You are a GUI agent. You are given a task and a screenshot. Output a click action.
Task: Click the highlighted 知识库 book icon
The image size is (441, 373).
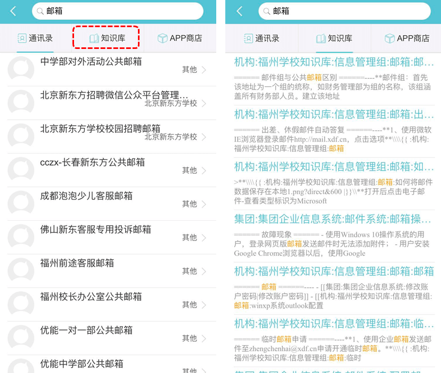point(94,38)
